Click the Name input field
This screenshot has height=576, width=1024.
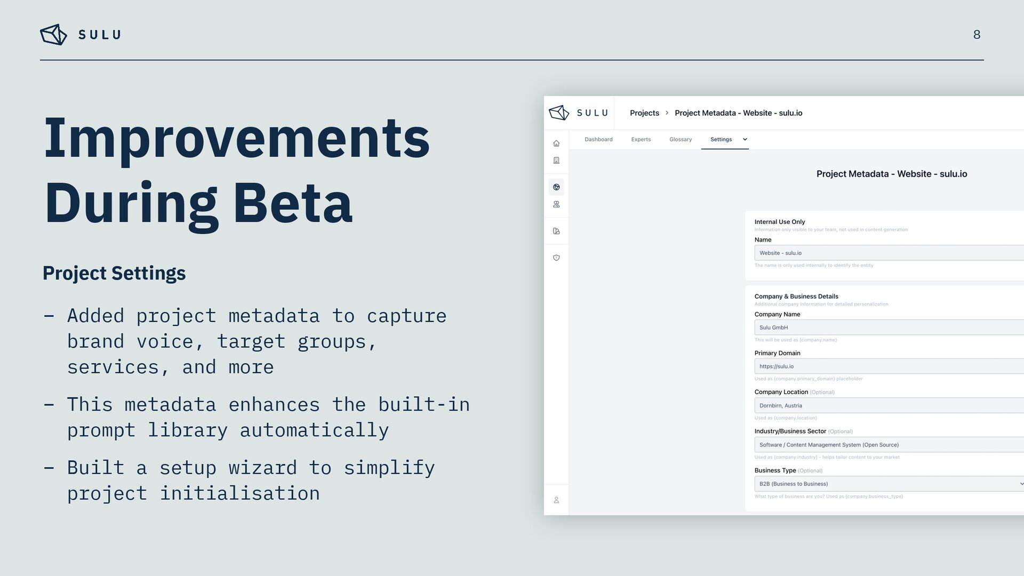[x=889, y=253]
